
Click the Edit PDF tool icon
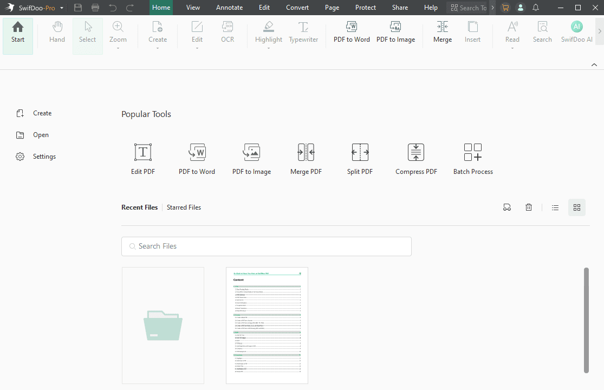143,153
